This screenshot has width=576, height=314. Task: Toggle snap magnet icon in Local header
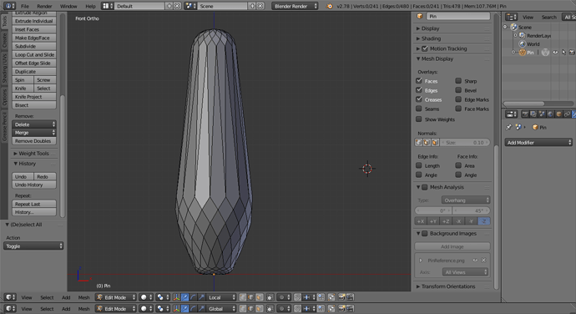tap(297, 297)
